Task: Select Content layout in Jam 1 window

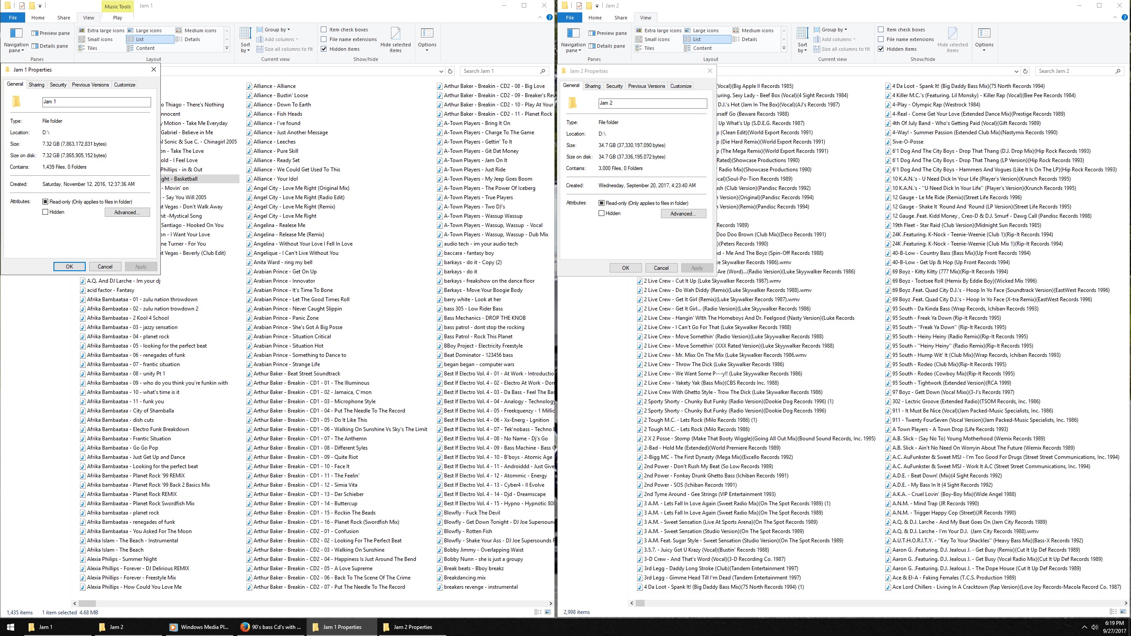Action: pyautogui.click(x=141, y=48)
